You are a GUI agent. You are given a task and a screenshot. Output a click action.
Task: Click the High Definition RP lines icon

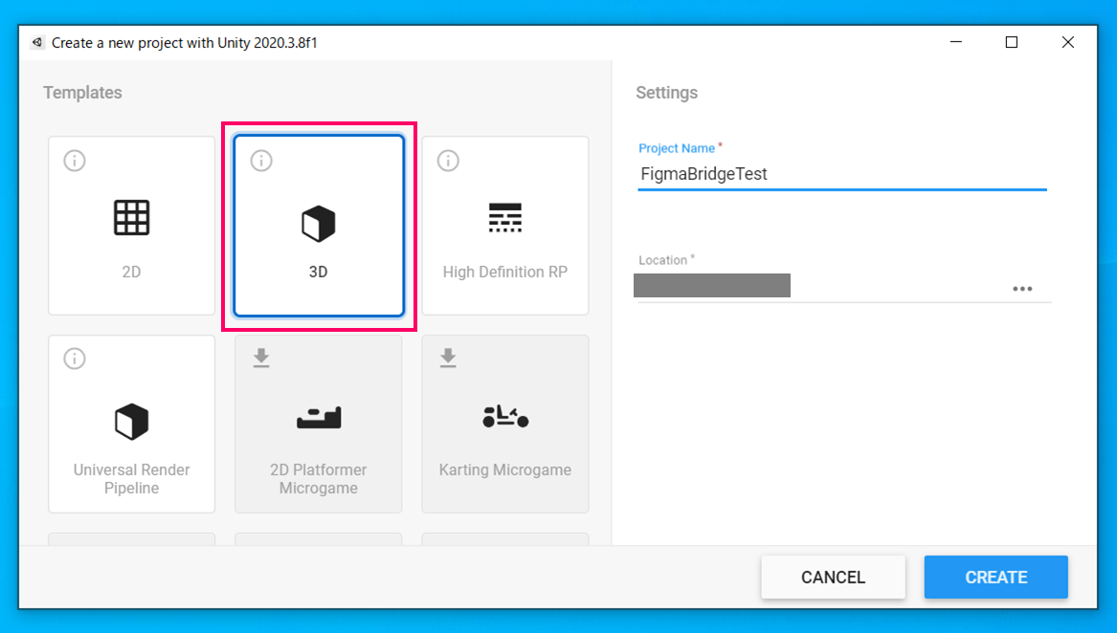(505, 218)
